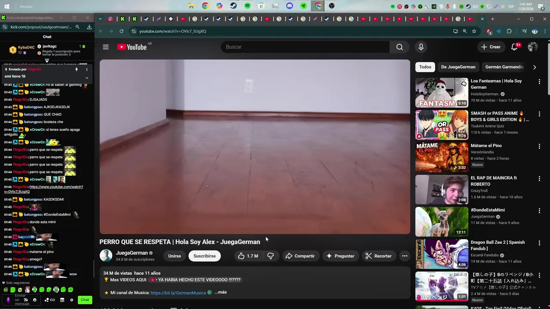Open Steam from the taskbar
550x309 pixels.
[x=233, y=6]
